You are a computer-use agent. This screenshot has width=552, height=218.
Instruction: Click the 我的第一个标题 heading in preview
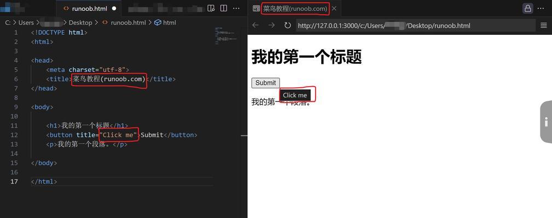point(306,57)
